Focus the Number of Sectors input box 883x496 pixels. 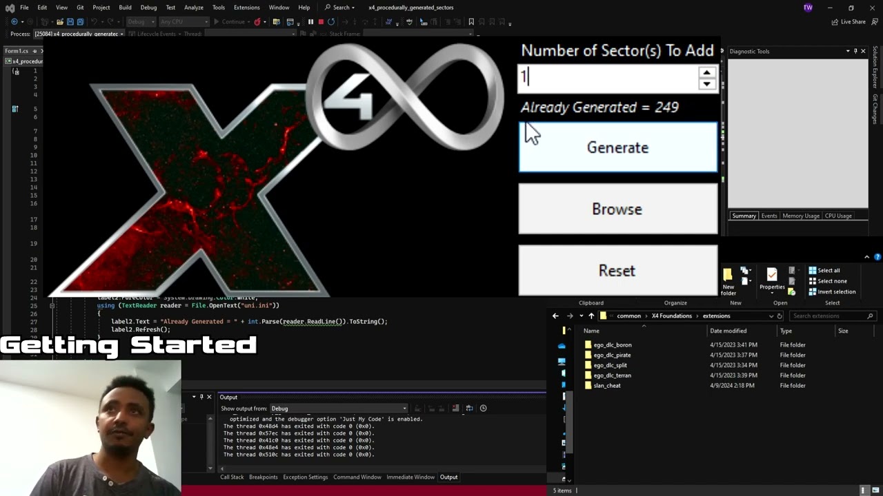(608, 78)
